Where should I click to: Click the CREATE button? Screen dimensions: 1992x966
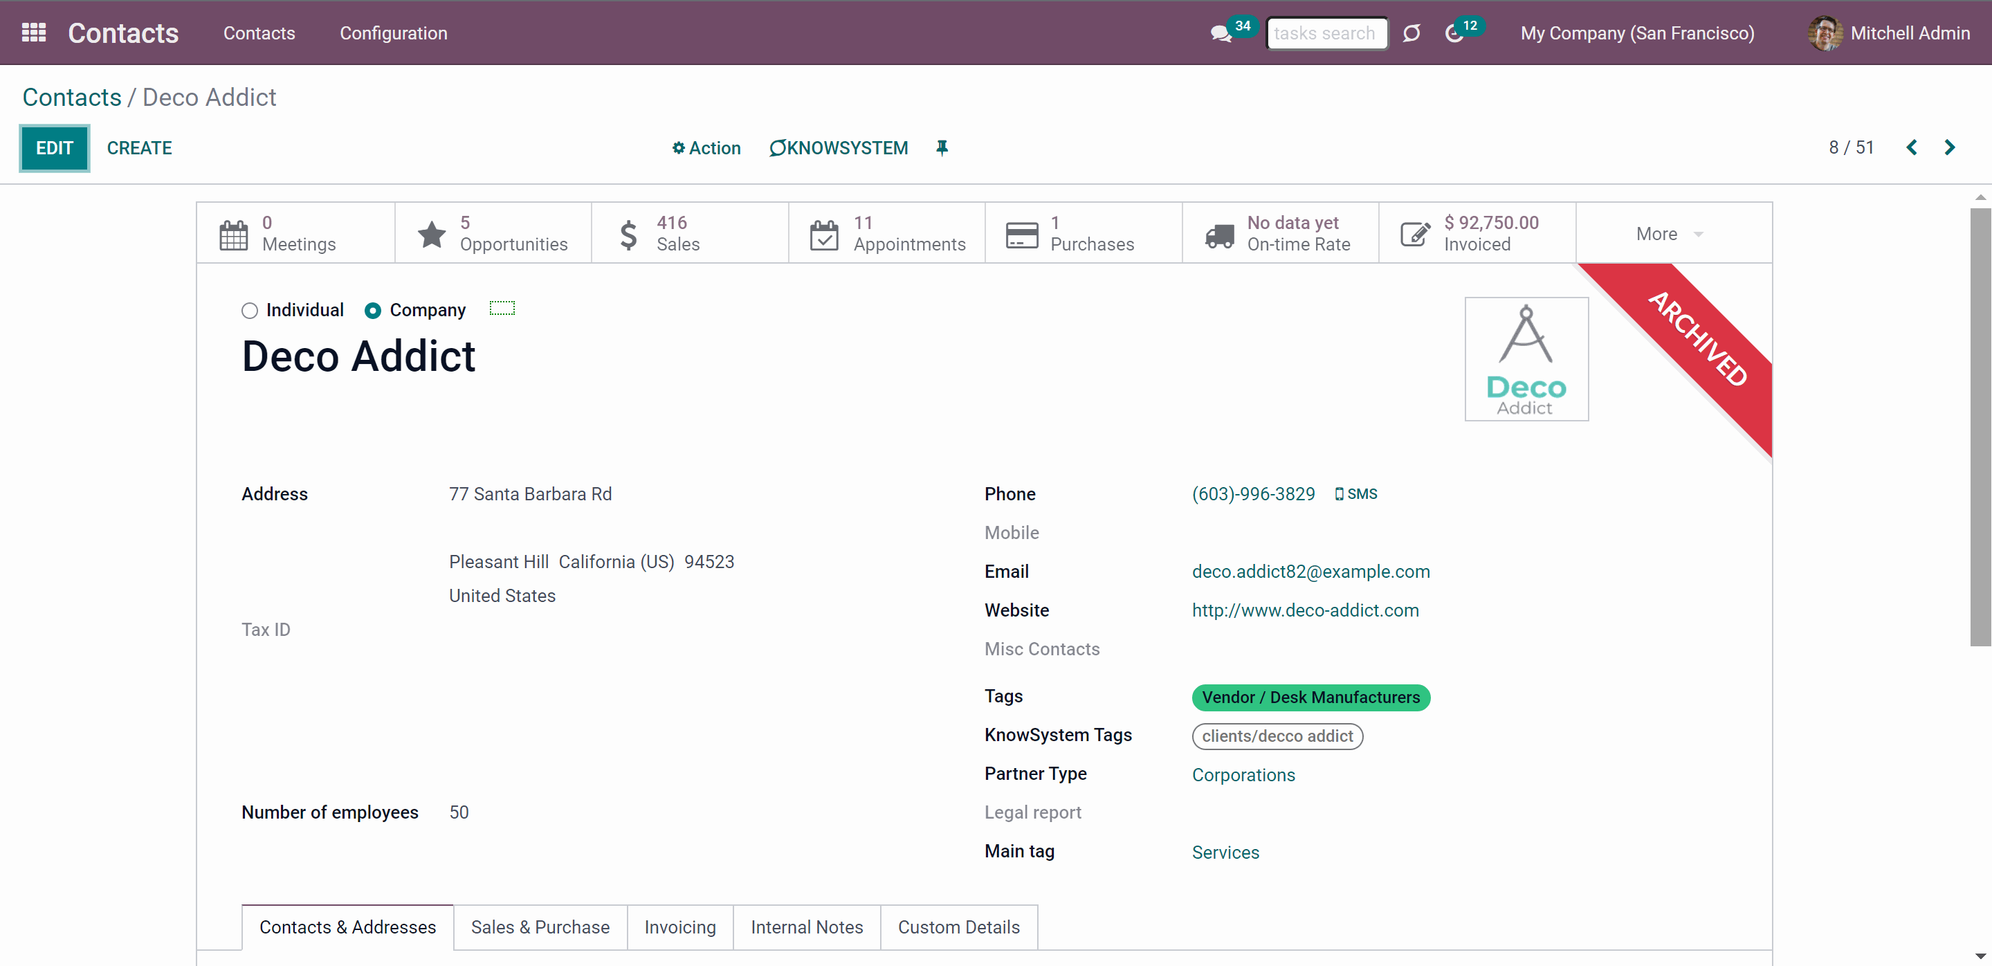pyautogui.click(x=139, y=147)
